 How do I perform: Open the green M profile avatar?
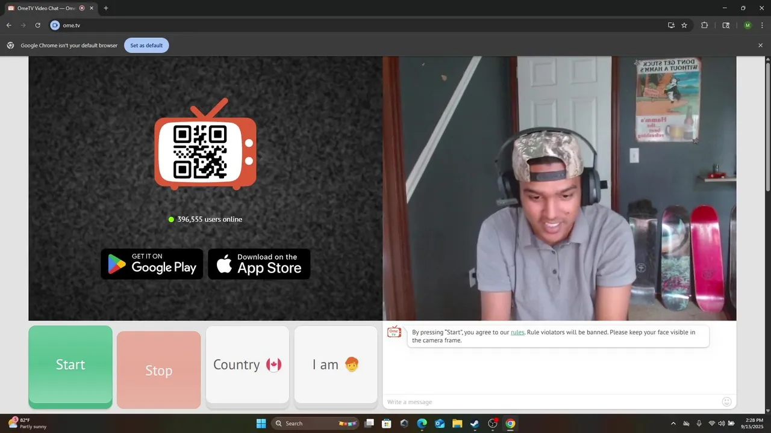coord(748,25)
